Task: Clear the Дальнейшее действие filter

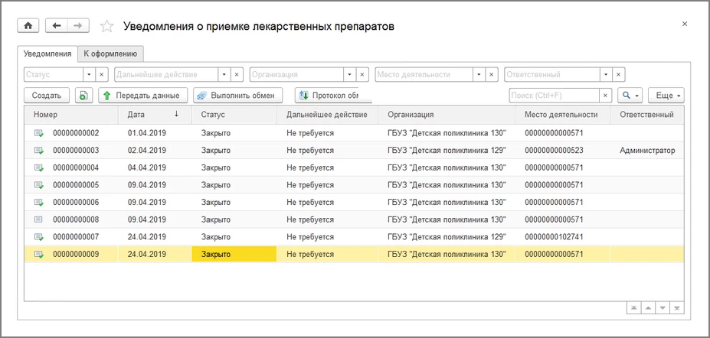Action: pos(237,75)
